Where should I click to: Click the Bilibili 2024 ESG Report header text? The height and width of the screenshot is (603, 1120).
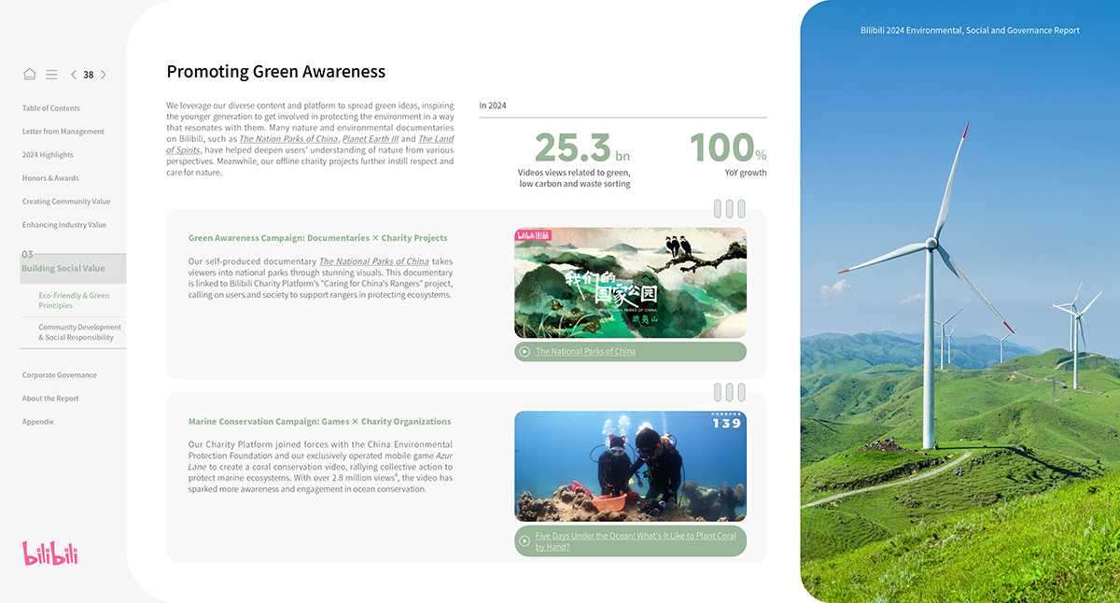pos(970,31)
